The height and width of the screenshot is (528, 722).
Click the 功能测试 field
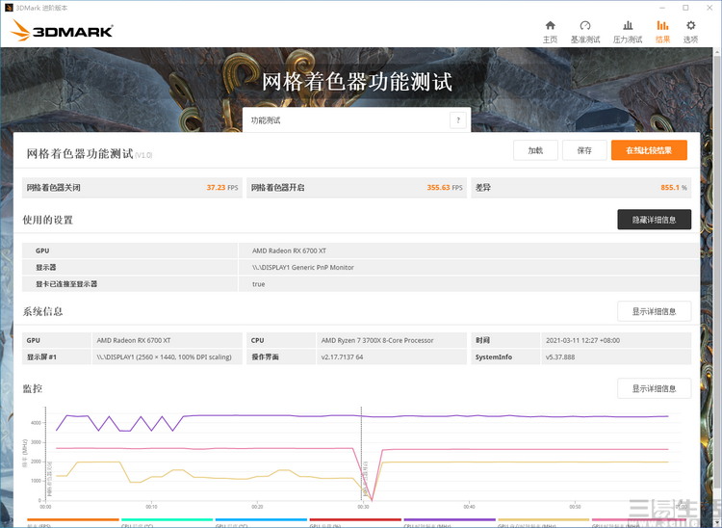(x=356, y=120)
